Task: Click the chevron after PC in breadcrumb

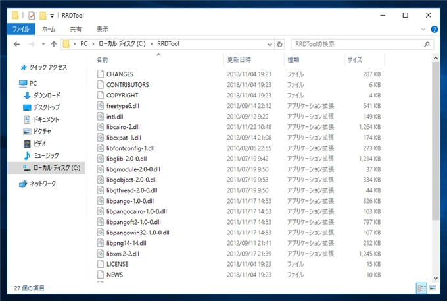Action: click(93, 44)
